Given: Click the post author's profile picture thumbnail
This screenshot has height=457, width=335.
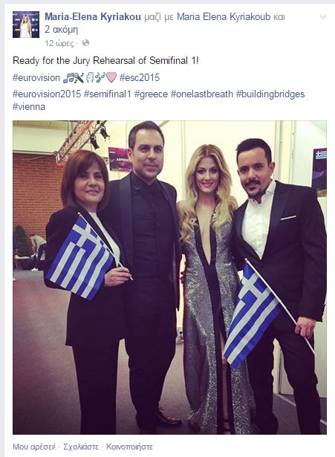Looking at the screenshot, I should point(26,25).
